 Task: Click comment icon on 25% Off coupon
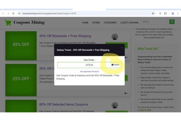(125, 93)
